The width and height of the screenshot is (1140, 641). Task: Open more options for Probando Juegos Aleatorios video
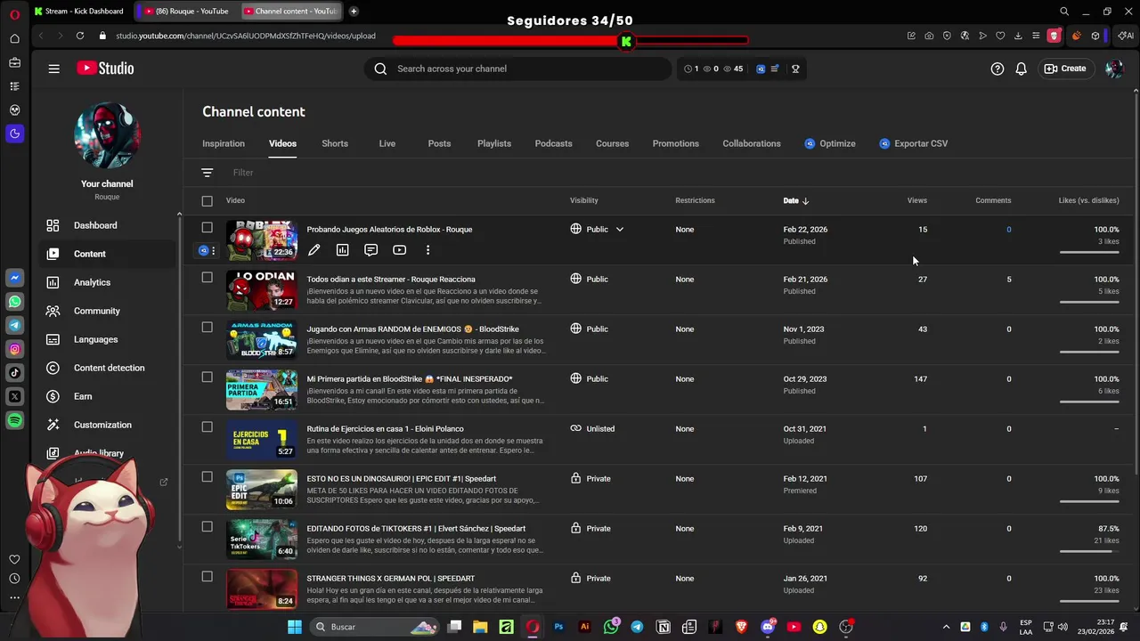pos(428,250)
